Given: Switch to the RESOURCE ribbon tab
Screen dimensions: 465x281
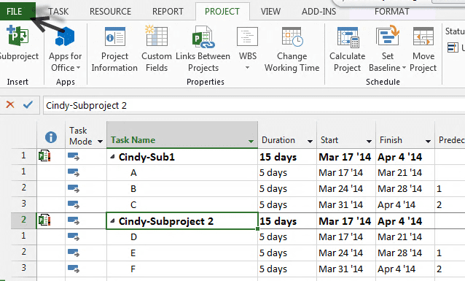Looking at the screenshot, I should [110, 11].
